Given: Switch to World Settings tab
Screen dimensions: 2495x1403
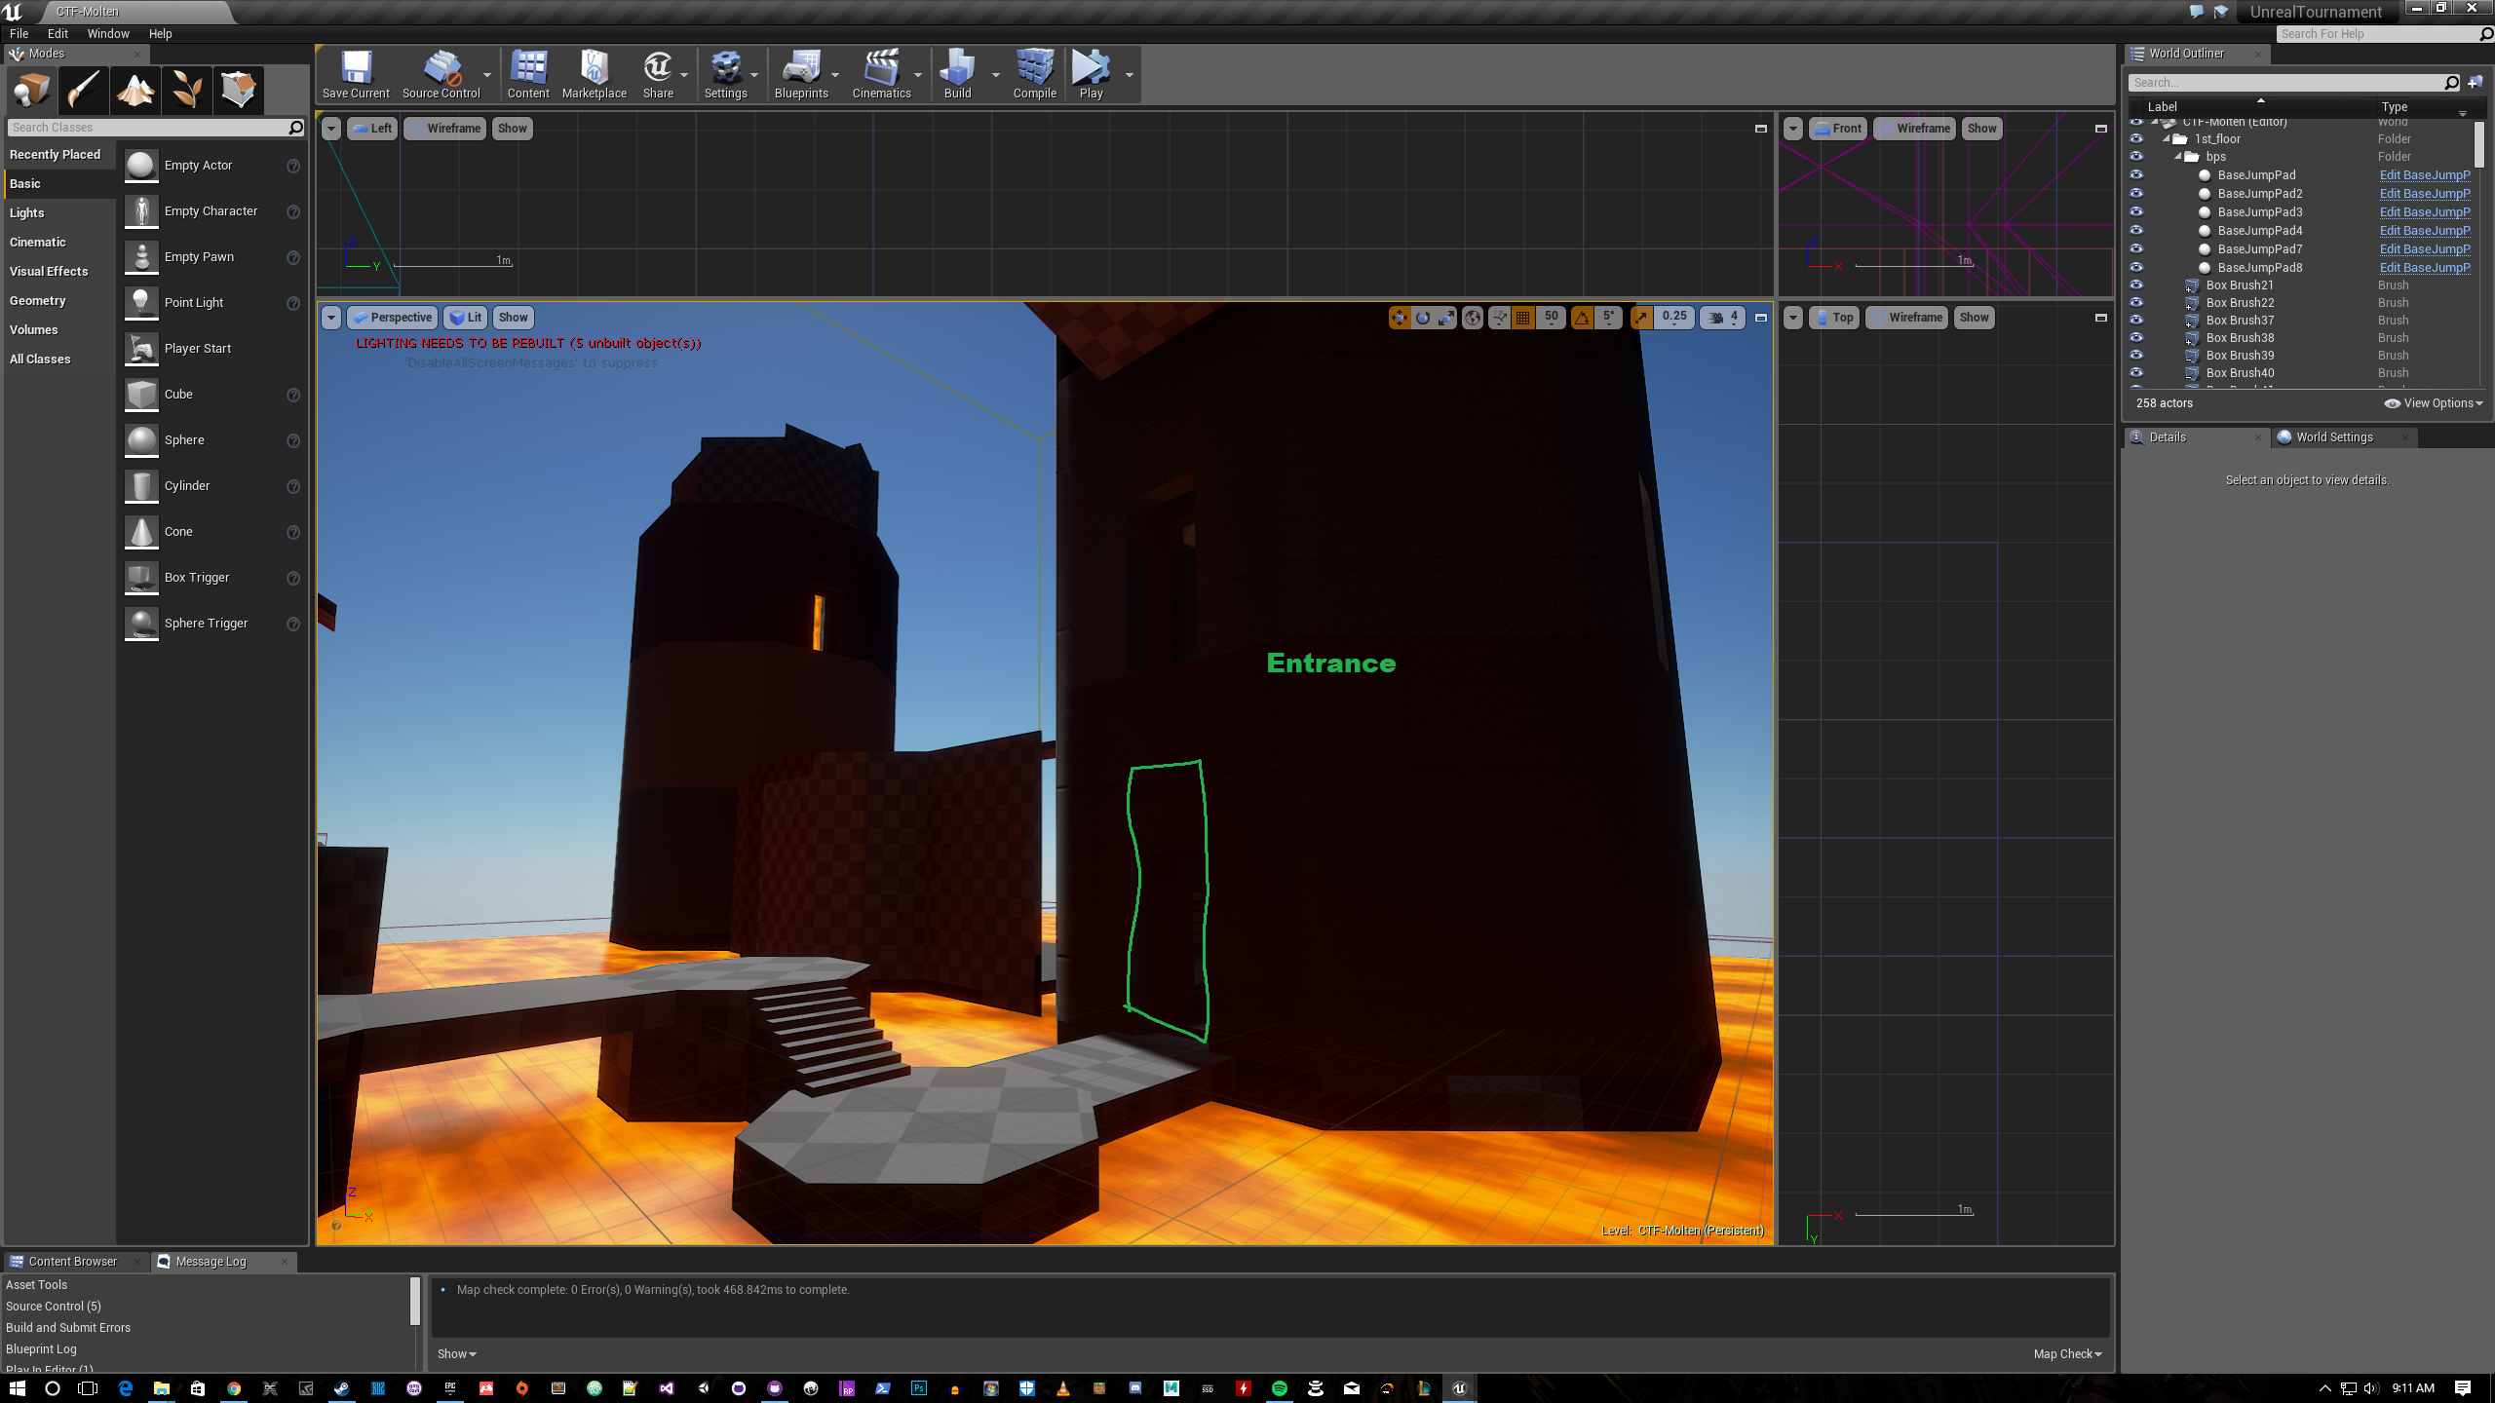Looking at the screenshot, I should pos(2334,437).
